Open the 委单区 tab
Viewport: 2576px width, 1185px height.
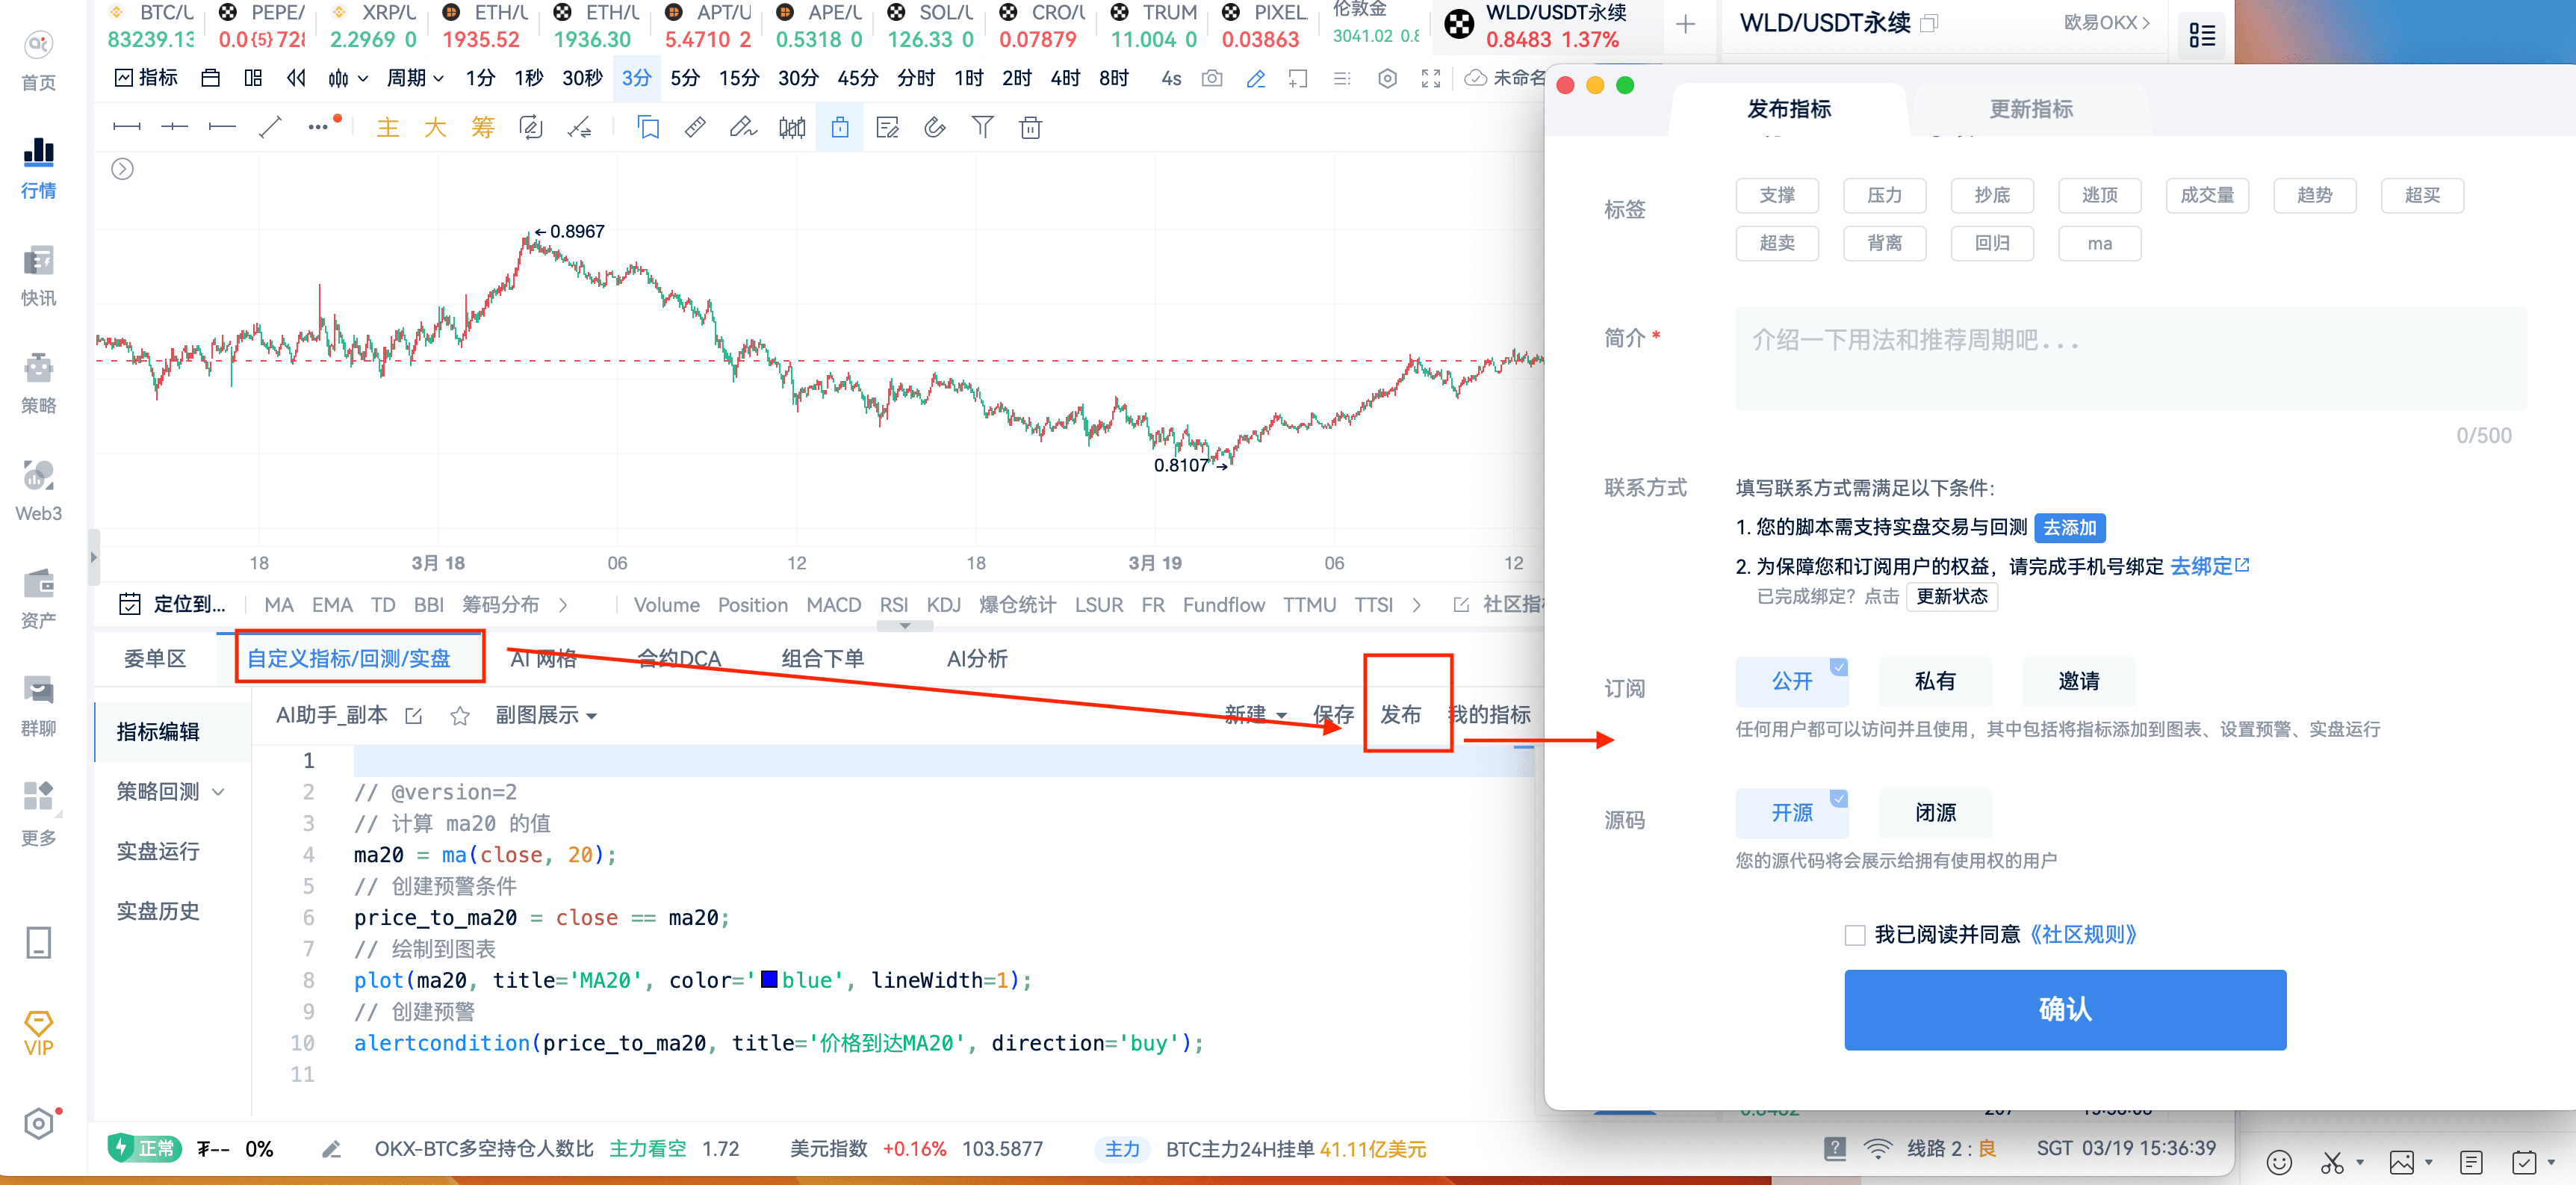tap(155, 658)
